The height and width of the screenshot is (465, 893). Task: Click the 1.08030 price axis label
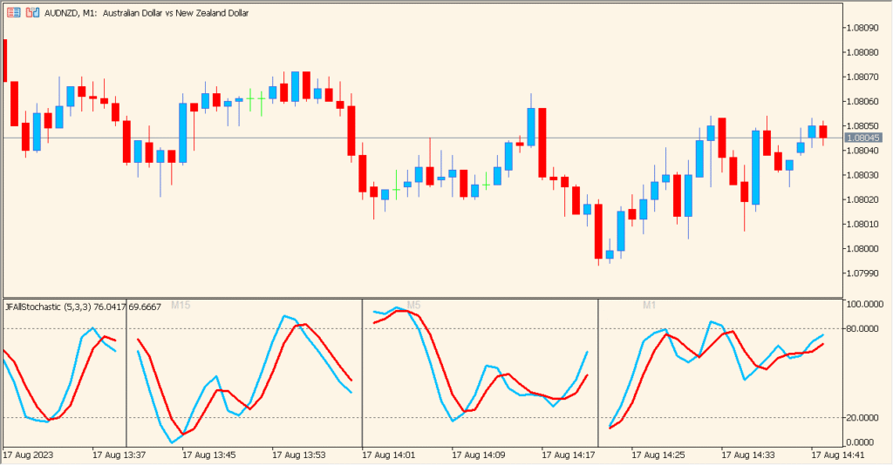pyautogui.click(x=862, y=174)
